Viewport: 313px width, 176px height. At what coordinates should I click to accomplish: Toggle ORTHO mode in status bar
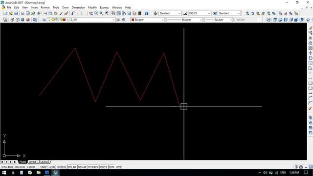[x=61, y=167]
